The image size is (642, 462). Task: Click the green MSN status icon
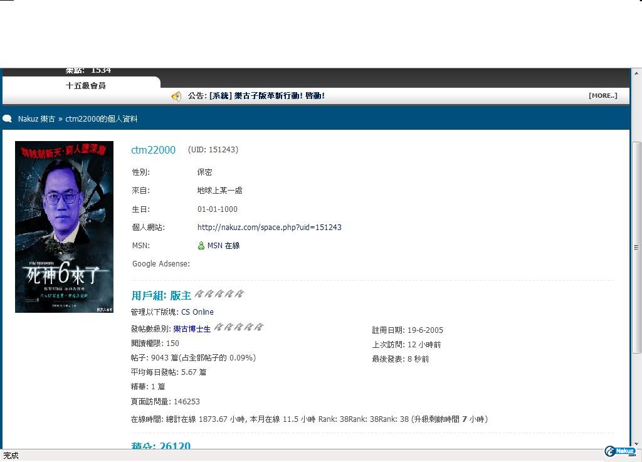(201, 246)
